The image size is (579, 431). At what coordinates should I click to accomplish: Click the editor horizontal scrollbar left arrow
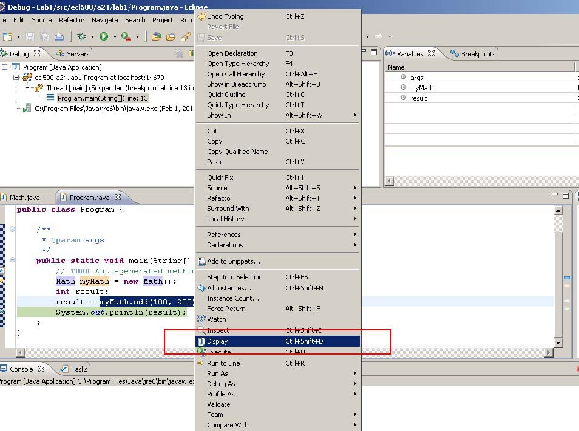(21, 352)
